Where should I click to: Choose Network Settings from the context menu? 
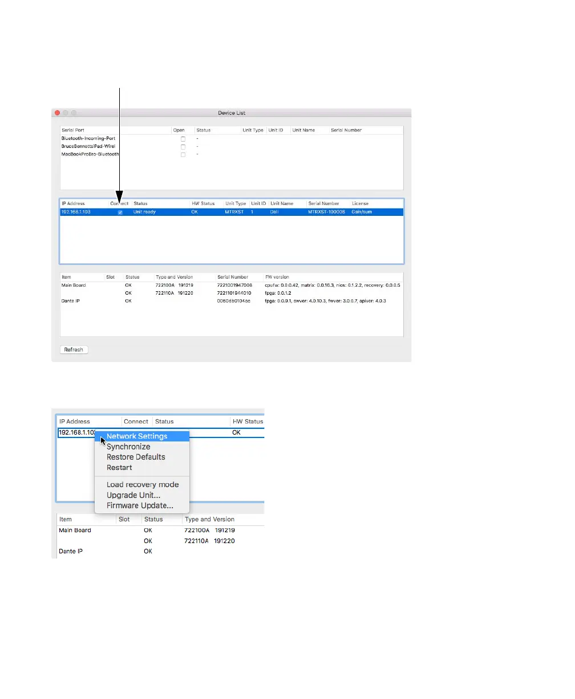[142, 436]
